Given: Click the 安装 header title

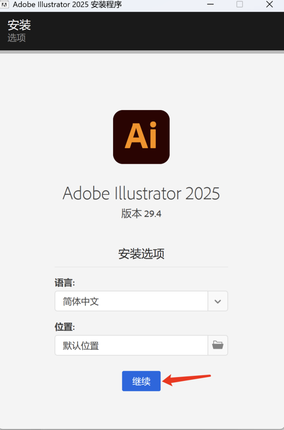Looking at the screenshot, I should [19, 25].
